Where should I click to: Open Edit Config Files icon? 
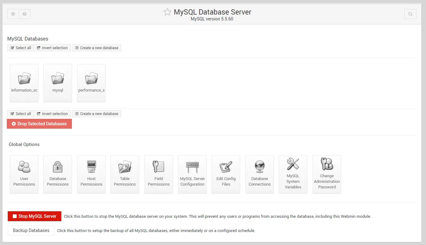coord(226,167)
